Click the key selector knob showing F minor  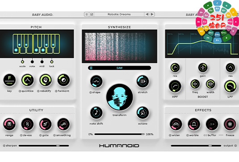tap(9, 80)
